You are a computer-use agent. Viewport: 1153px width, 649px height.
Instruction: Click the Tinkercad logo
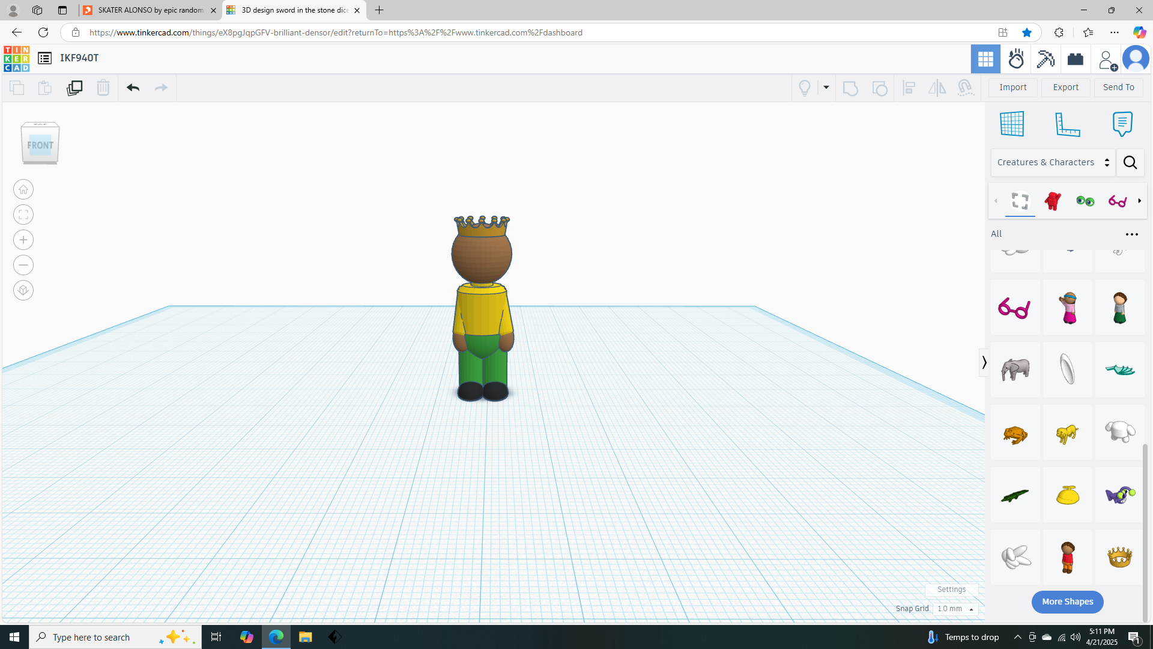pyautogui.click(x=16, y=58)
